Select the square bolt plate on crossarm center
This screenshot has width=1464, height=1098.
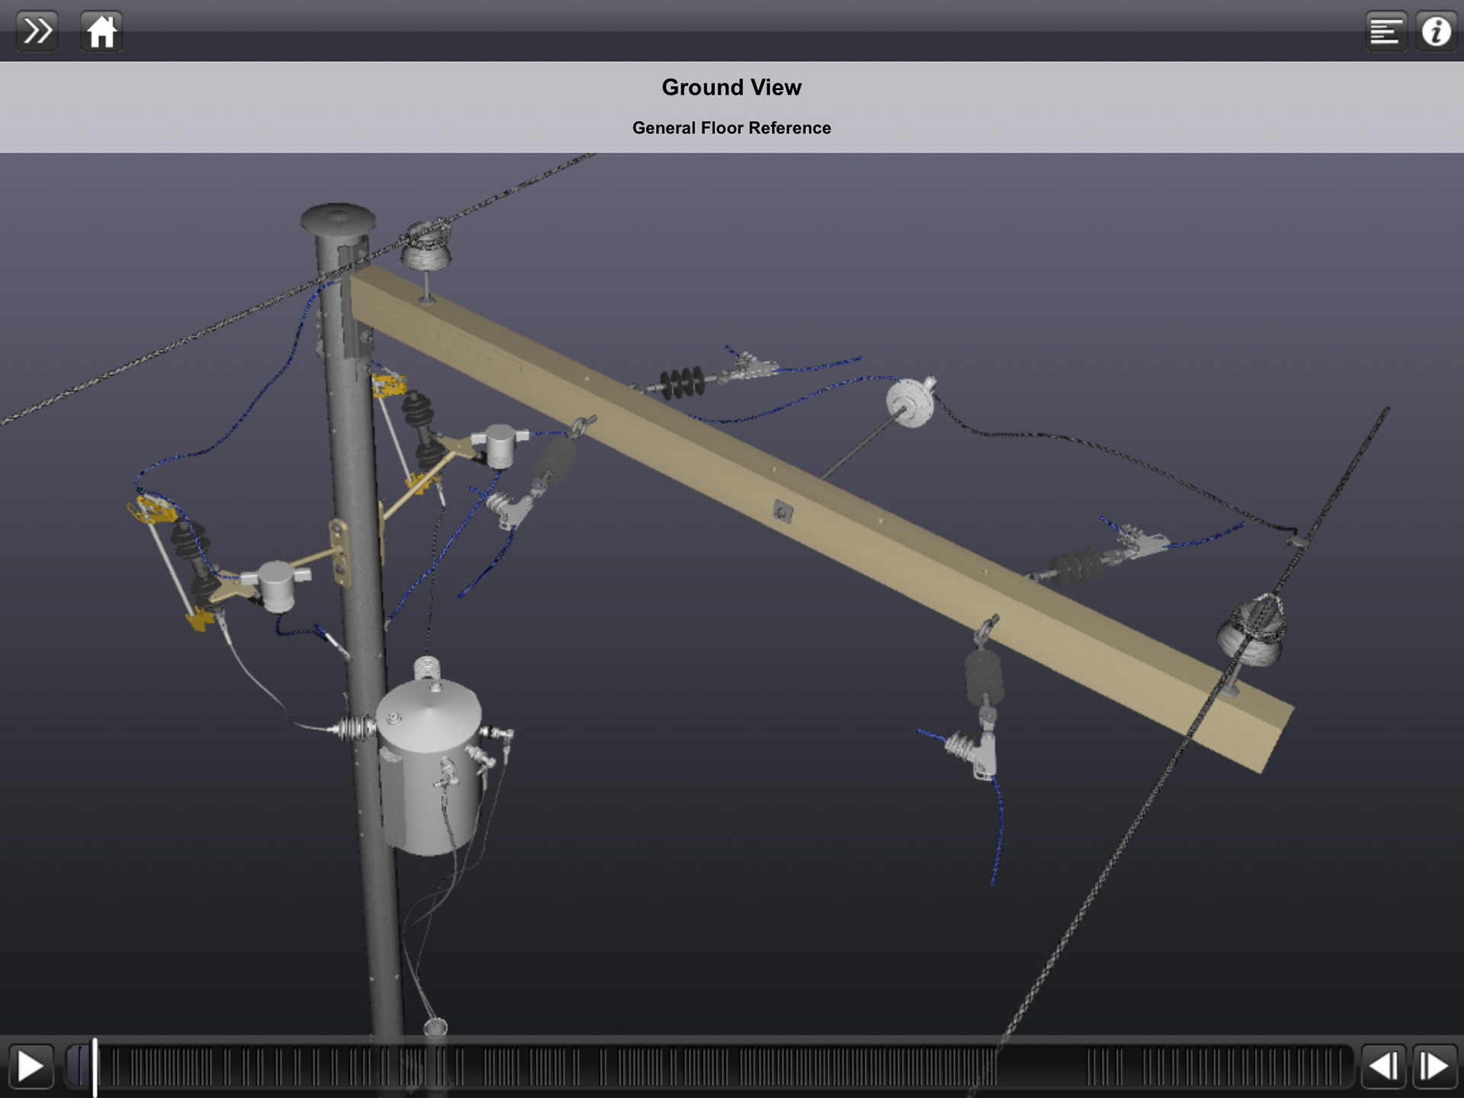point(782,512)
